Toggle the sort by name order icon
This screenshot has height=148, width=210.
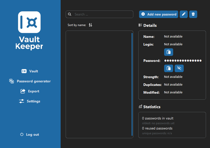click(90, 25)
